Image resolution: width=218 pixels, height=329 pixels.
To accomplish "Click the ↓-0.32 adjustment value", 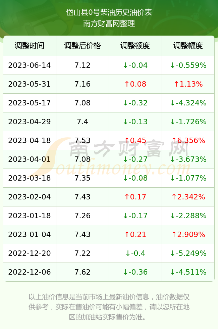I will tap(135, 103).
